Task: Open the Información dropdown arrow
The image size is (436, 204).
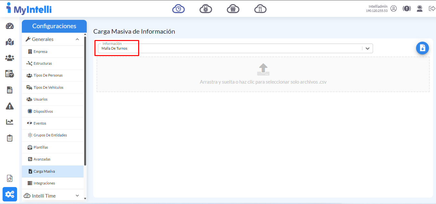Action: tap(368, 48)
